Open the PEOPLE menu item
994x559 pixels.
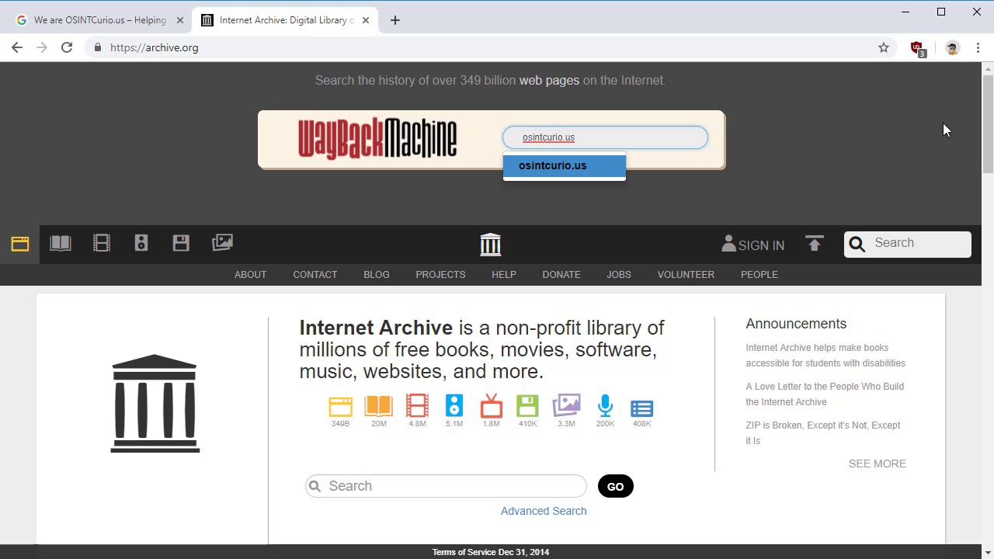759,275
